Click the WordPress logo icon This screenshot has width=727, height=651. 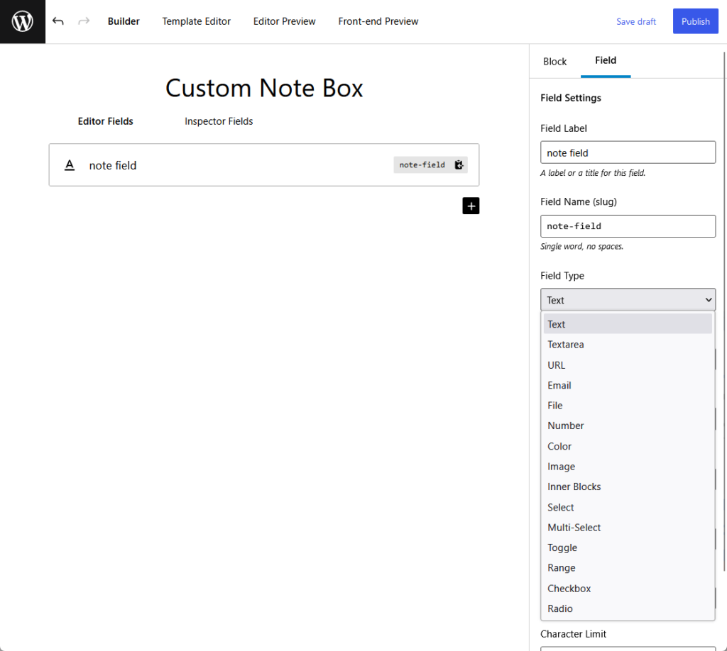[22, 21]
